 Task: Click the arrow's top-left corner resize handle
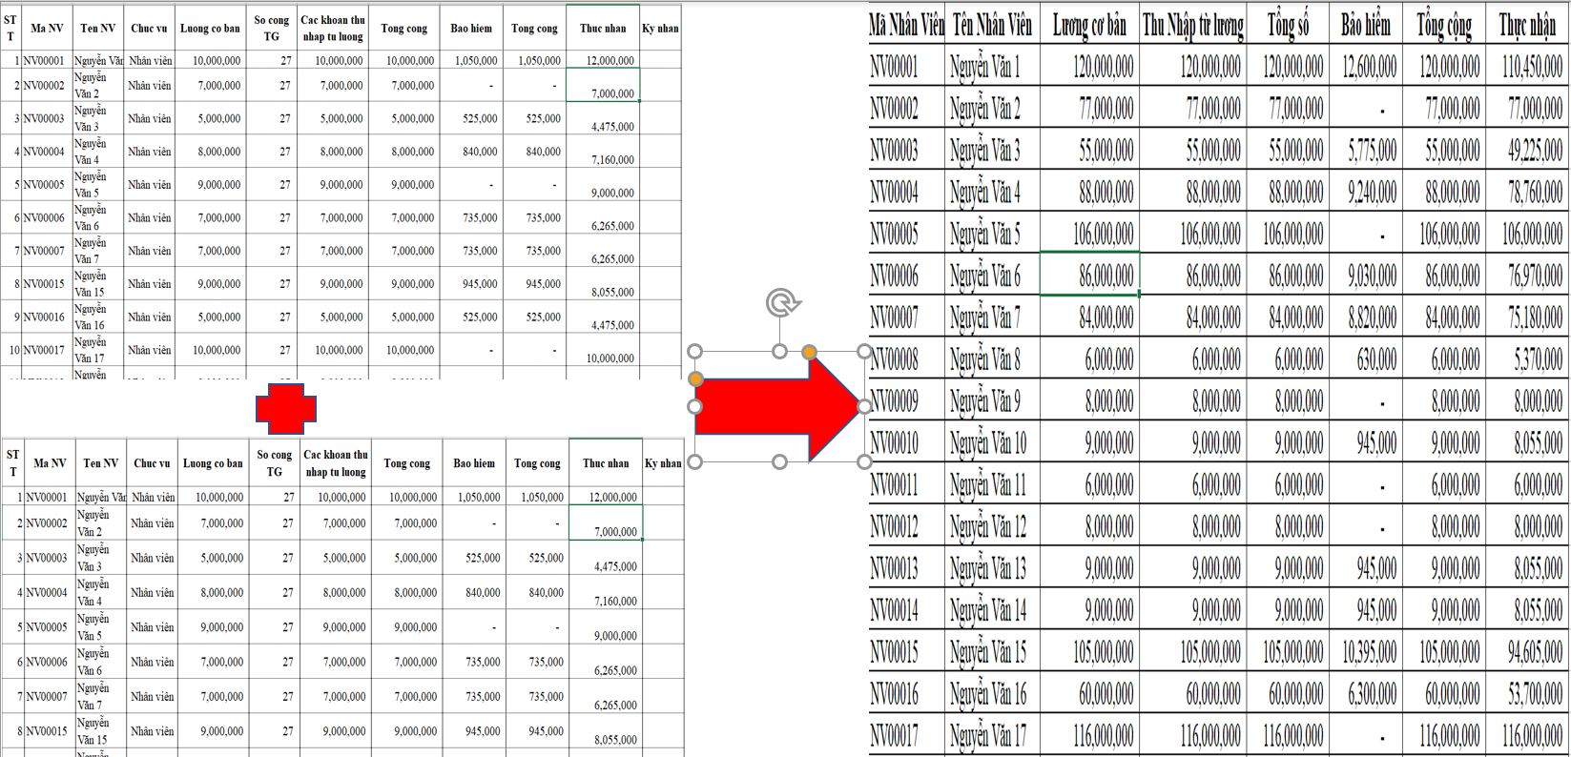(x=694, y=352)
